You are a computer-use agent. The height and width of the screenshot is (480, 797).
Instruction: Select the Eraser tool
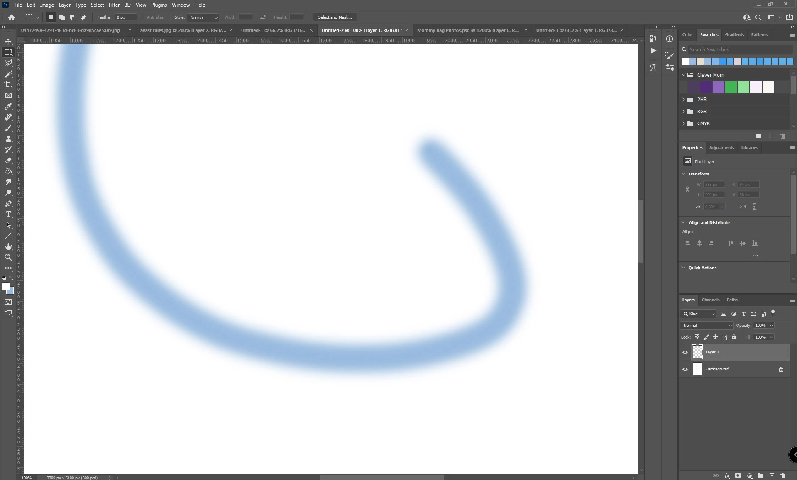point(8,160)
